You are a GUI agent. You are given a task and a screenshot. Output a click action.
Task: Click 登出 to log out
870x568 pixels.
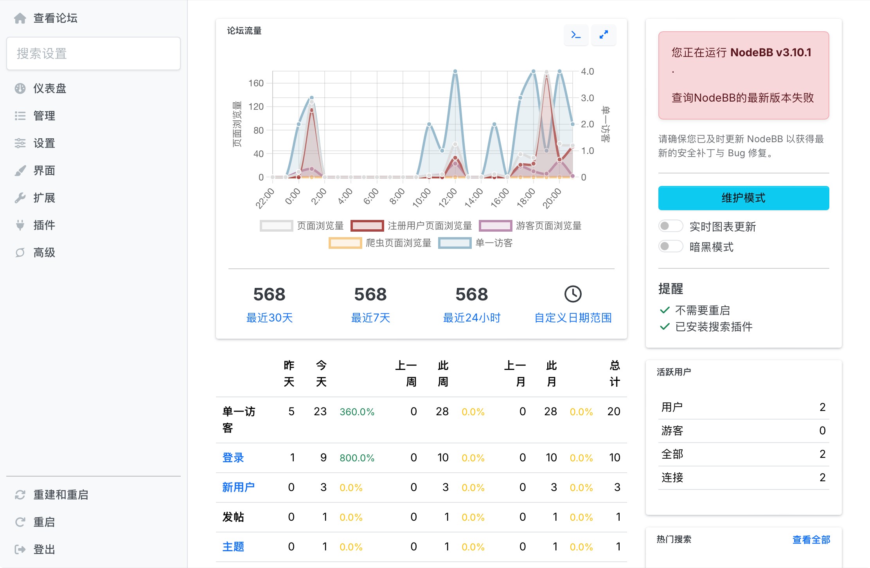[x=44, y=550]
